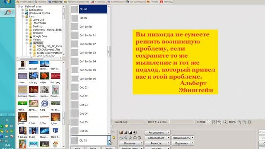Click the photo info icon
The height and width of the screenshot is (149, 265).
[249, 122]
